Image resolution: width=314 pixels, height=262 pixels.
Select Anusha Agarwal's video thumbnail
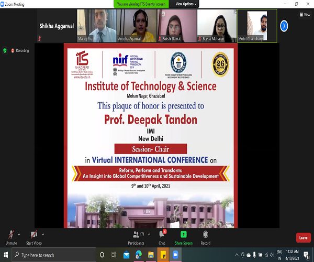pyautogui.click(x=137, y=26)
